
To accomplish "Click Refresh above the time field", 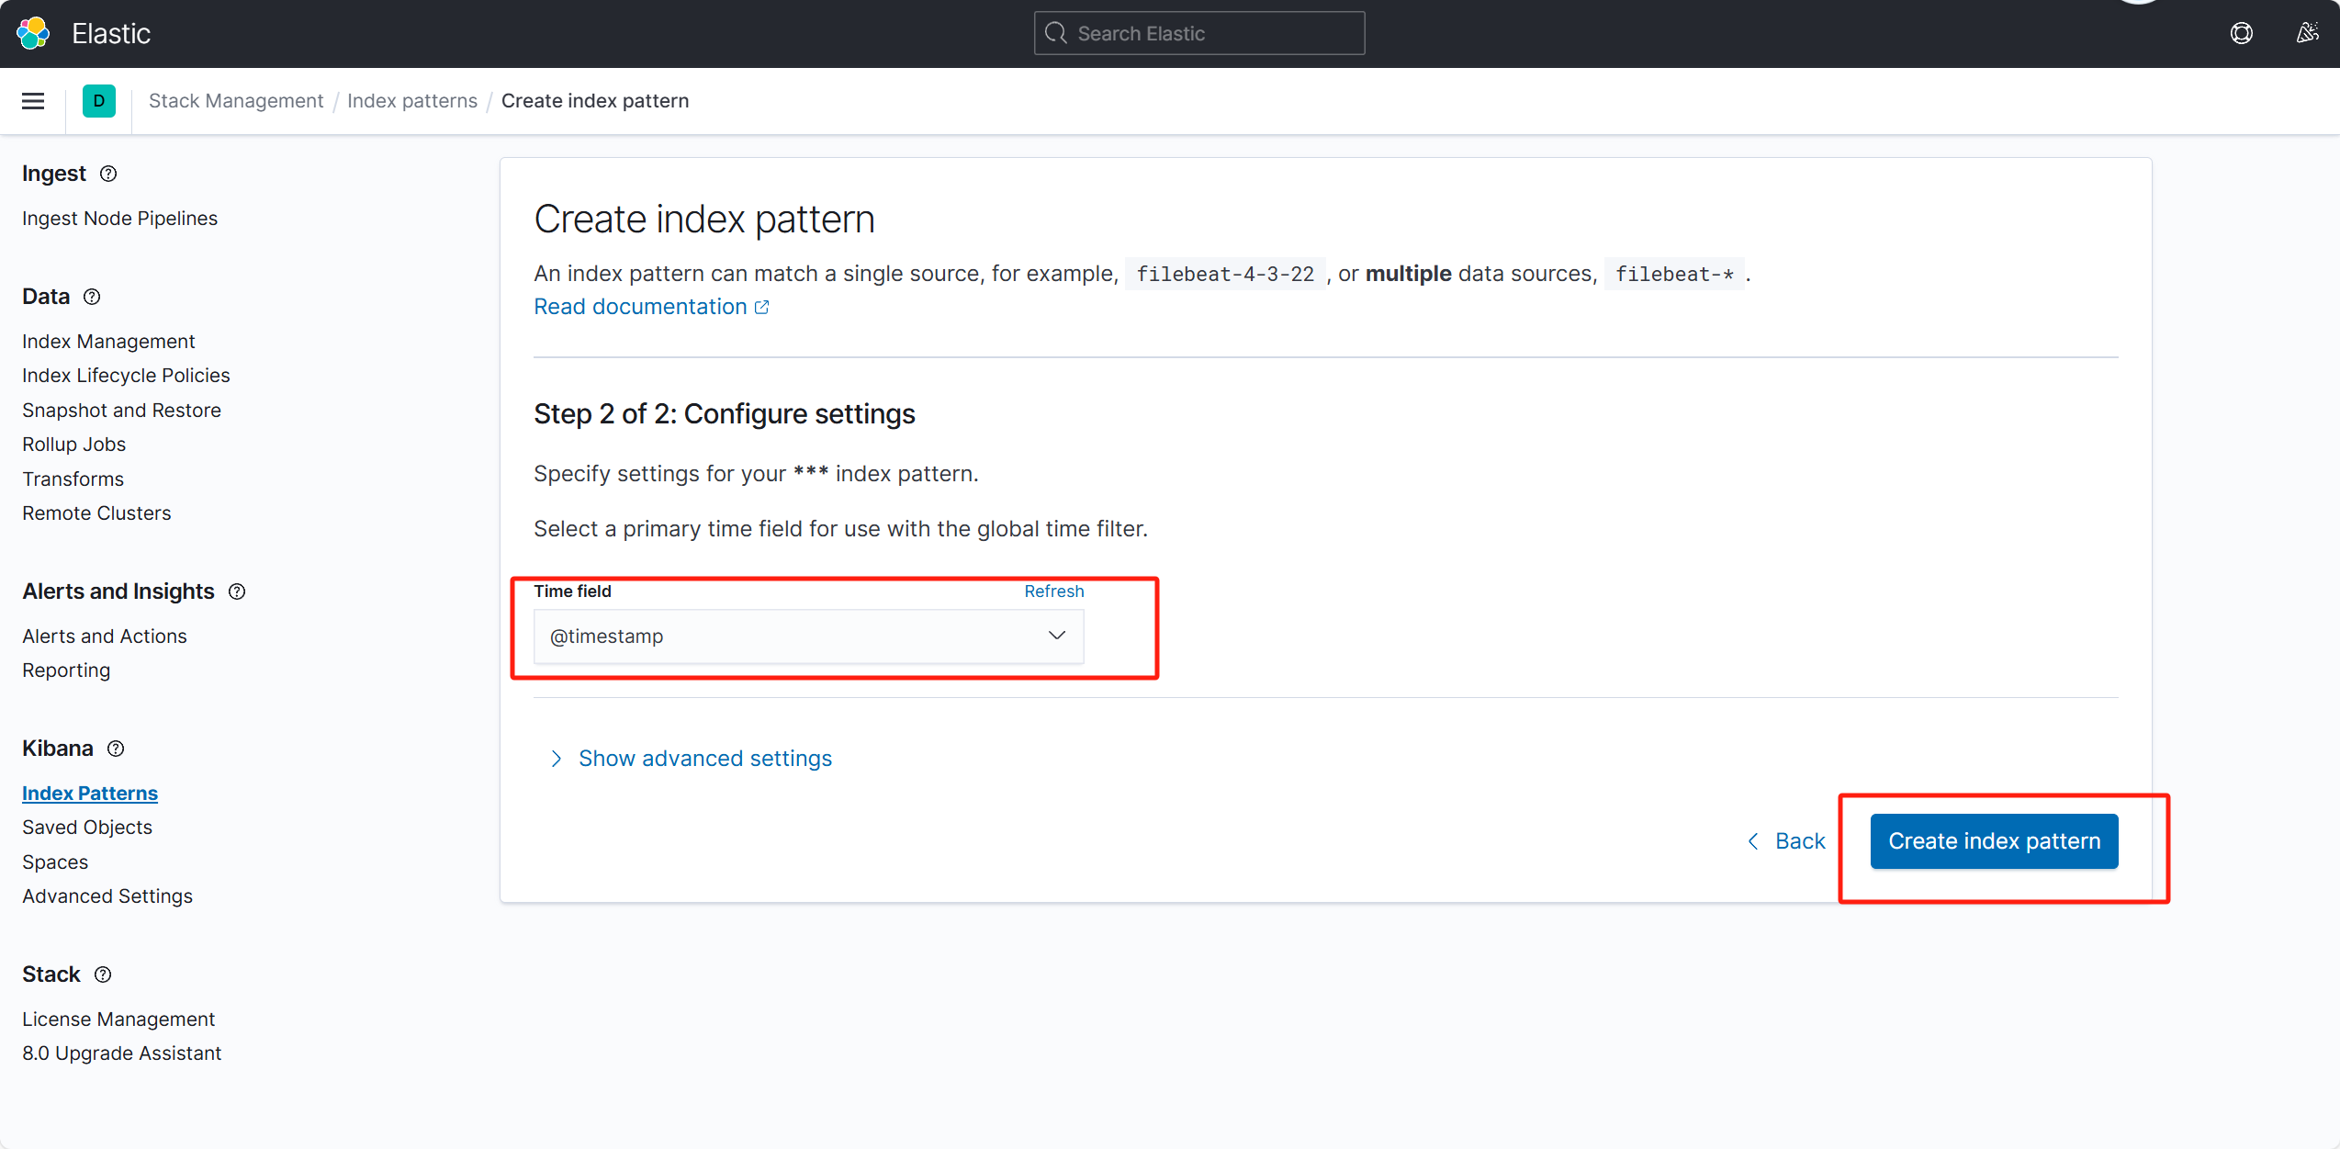I will [1053, 591].
